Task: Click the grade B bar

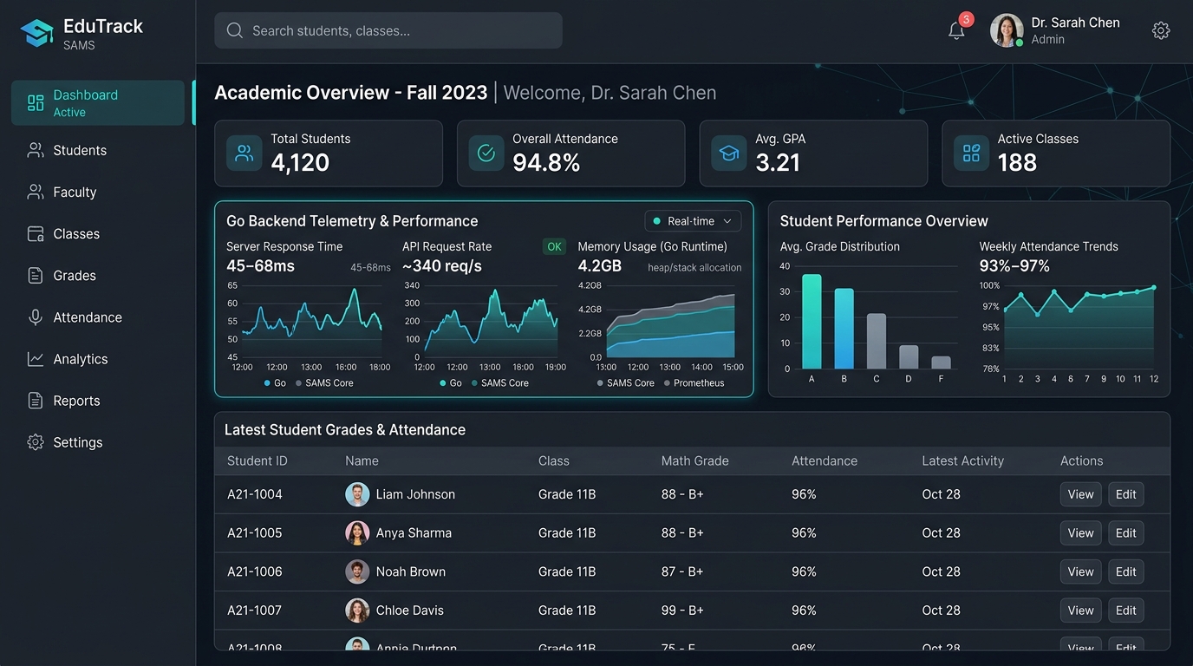Action: 844,329
